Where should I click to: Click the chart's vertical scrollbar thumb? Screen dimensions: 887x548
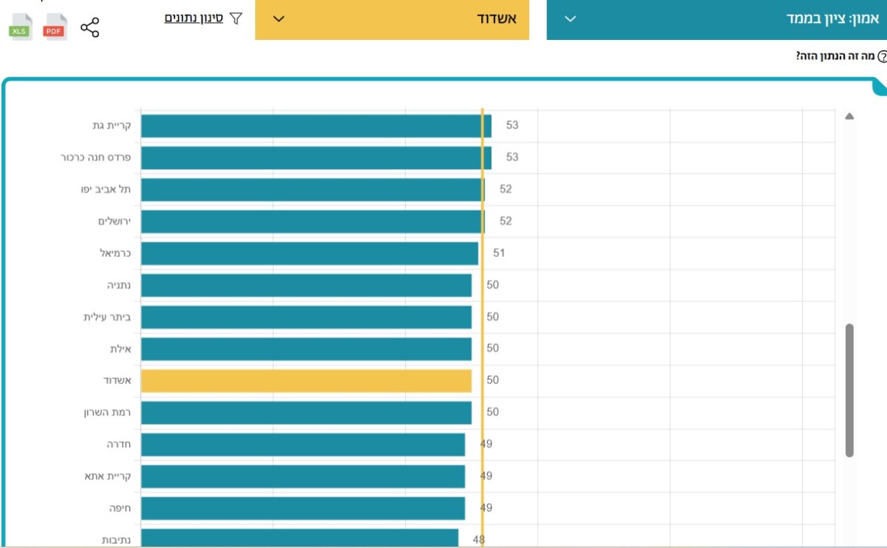pos(849,389)
